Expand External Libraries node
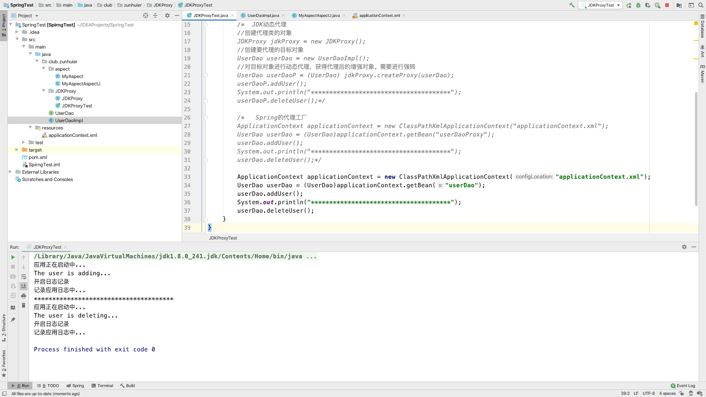706x397 pixels. [x=11, y=172]
